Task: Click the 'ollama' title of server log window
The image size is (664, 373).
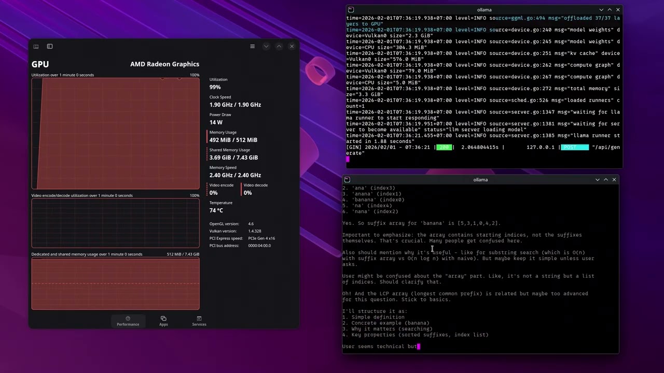Action: (484, 10)
